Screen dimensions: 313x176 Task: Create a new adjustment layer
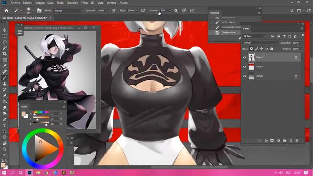[278, 141]
